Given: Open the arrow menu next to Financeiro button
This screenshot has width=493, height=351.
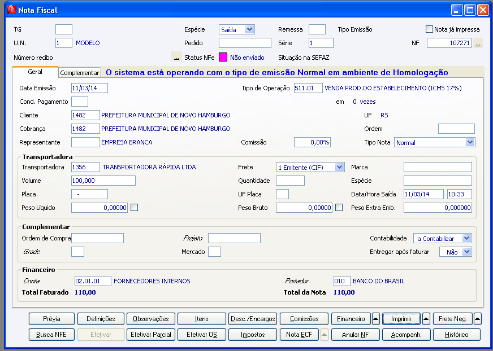Looking at the screenshot, I should tap(376, 319).
